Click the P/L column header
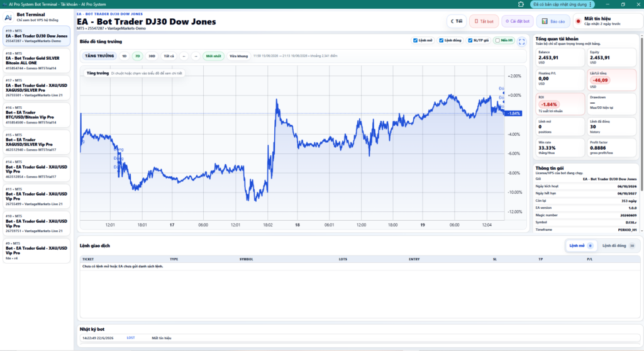The width and height of the screenshot is (644, 351). tap(590, 259)
